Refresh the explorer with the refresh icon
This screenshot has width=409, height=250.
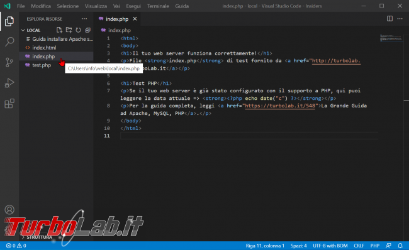78,30
